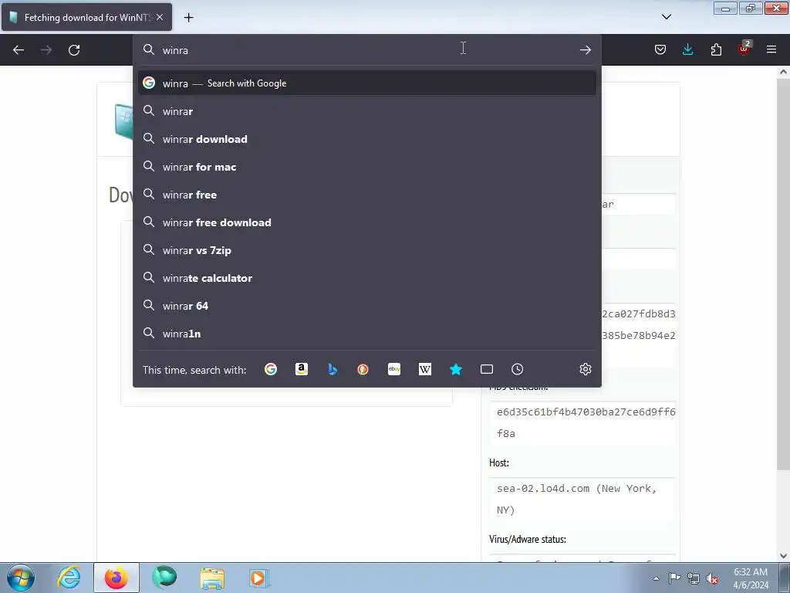Search open tabs icon
790x593 pixels.
(x=487, y=369)
